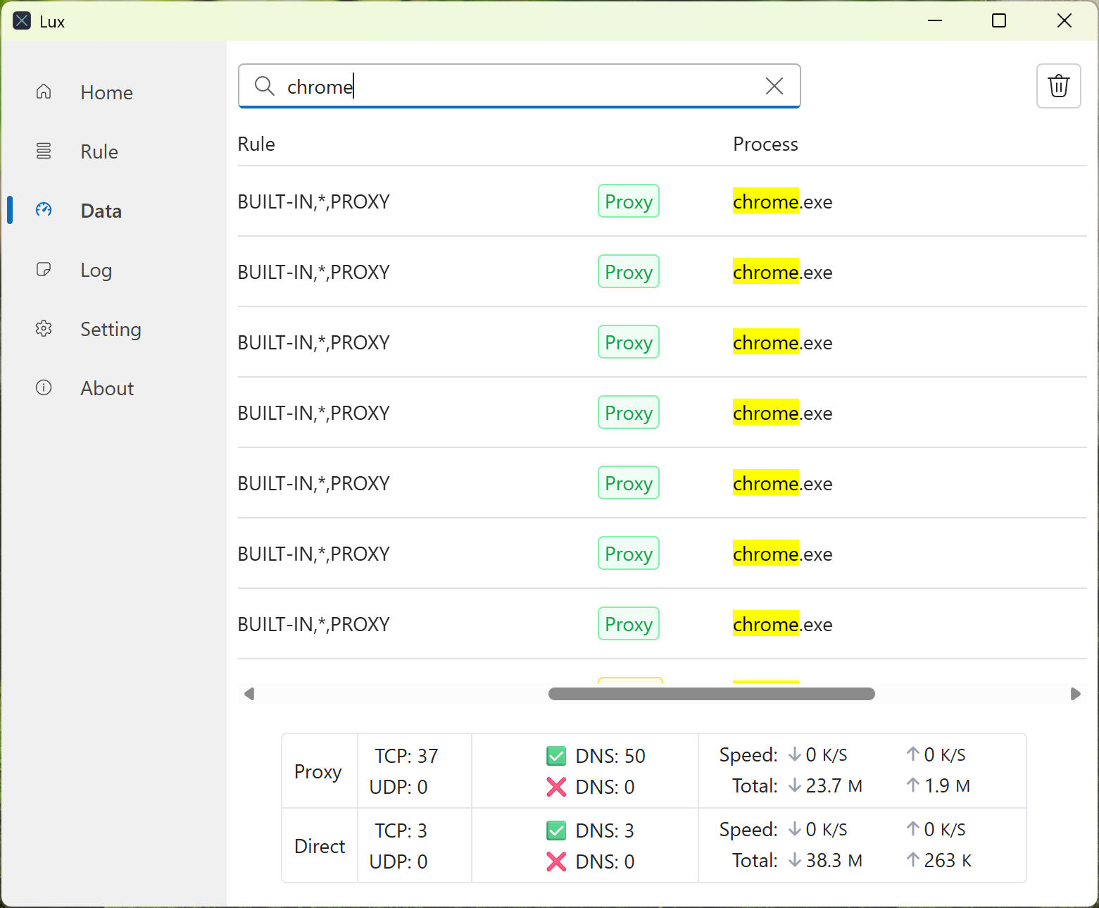Click the Proxy tag in first row
The height and width of the screenshot is (908, 1099).
(628, 201)
